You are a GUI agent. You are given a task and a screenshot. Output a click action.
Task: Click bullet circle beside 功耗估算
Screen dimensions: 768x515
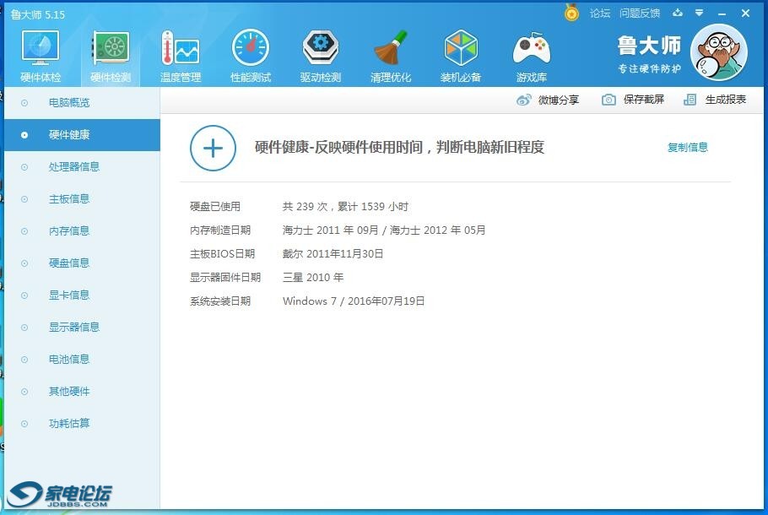(x=24, y=424)
